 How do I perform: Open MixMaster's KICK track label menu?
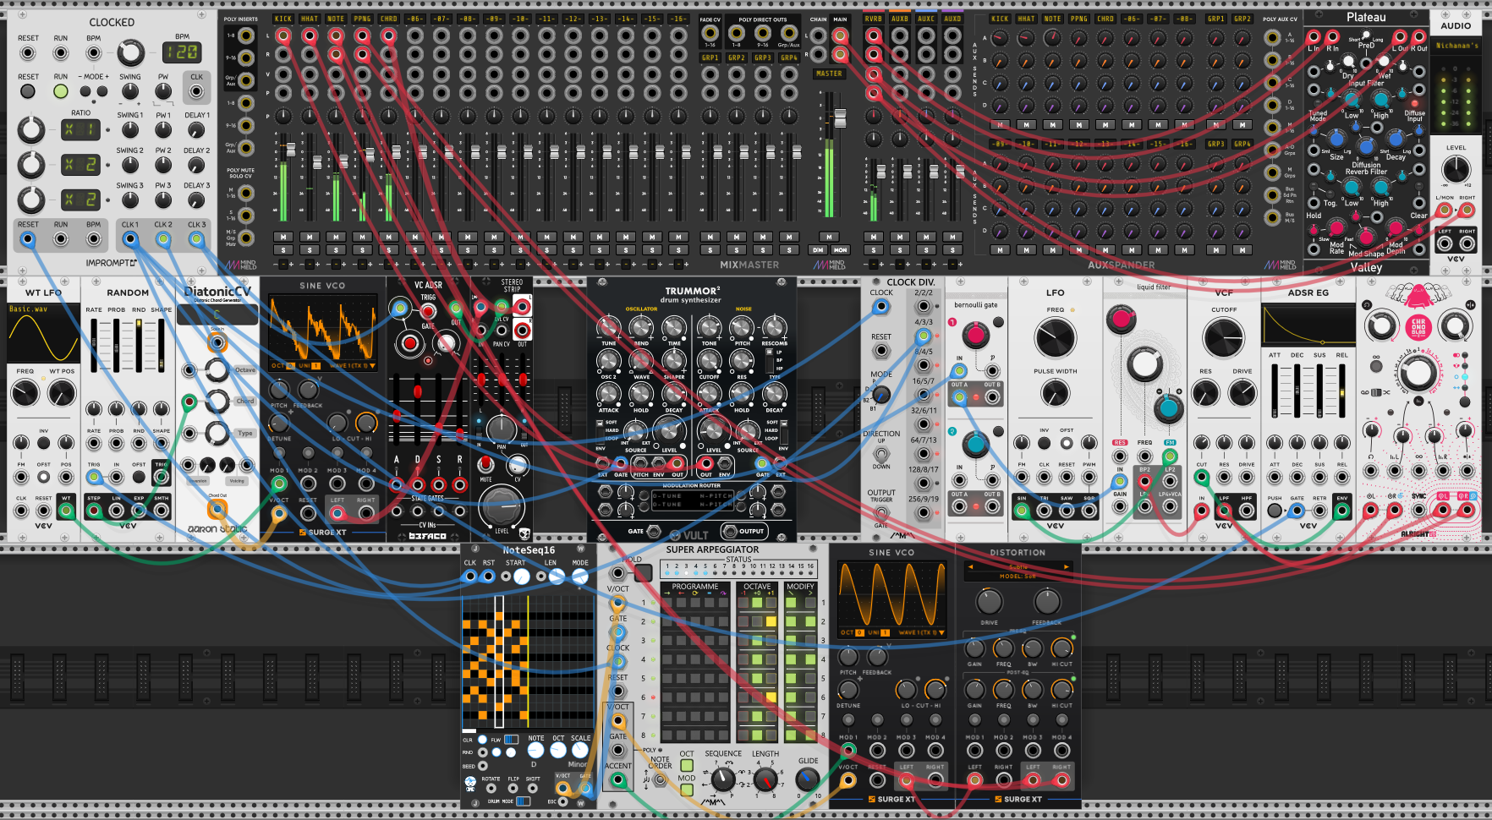tap(283, 19)
